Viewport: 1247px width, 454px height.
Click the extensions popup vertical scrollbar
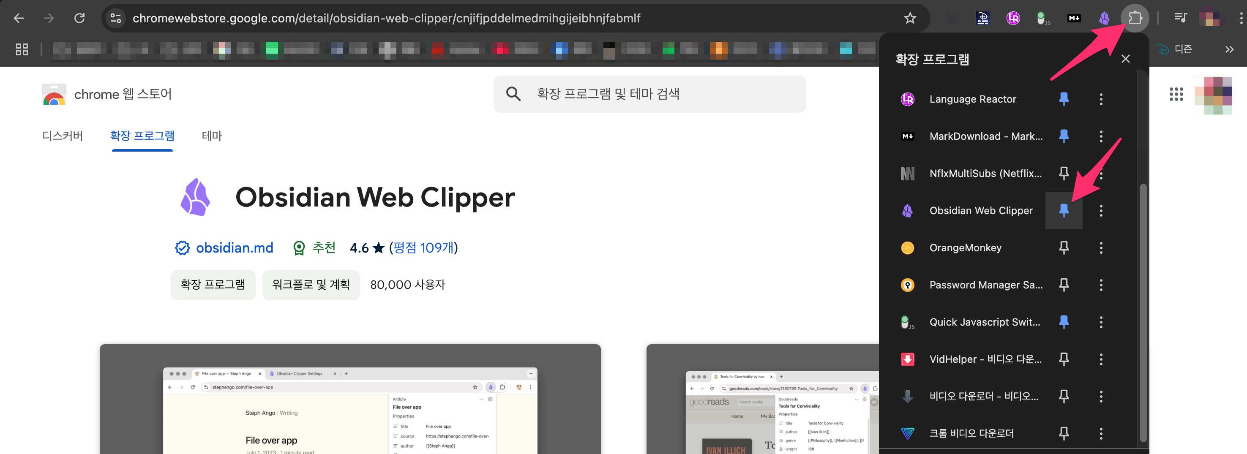click(x=1143, y=312)
